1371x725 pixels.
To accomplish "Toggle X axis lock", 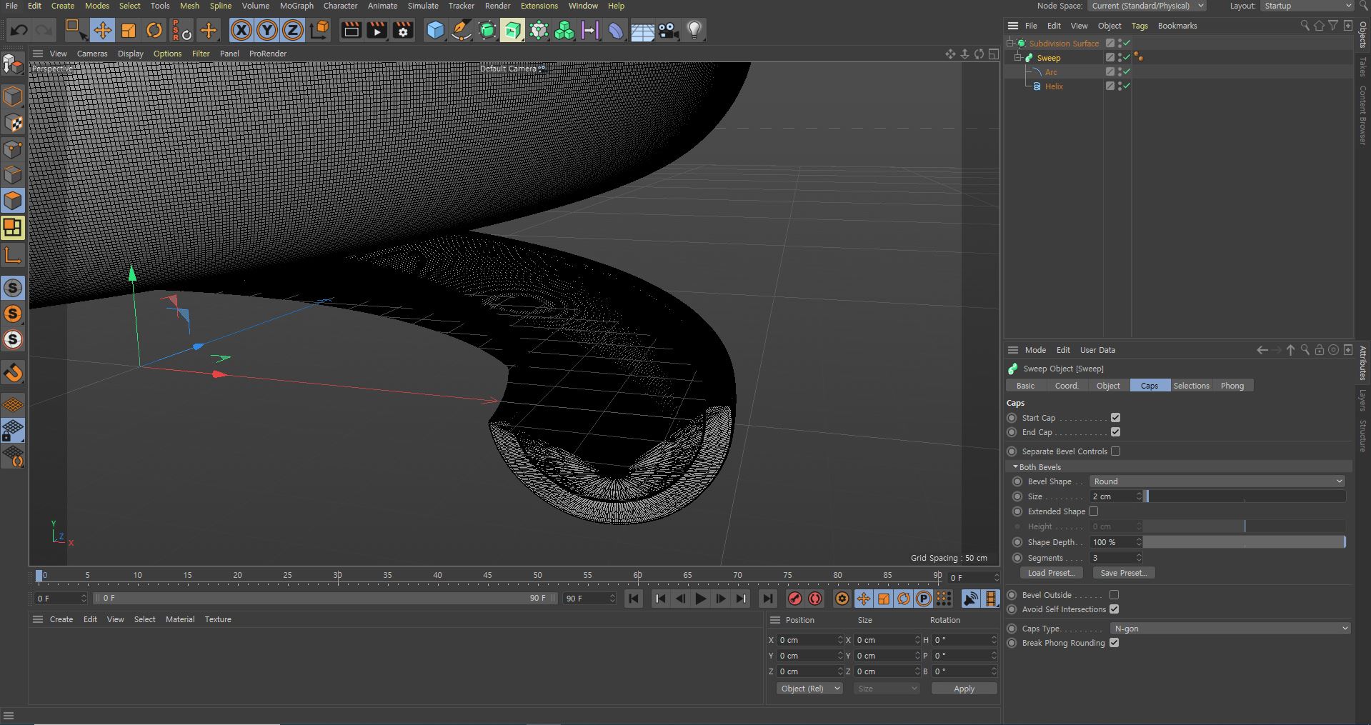I will click(241, 30).
